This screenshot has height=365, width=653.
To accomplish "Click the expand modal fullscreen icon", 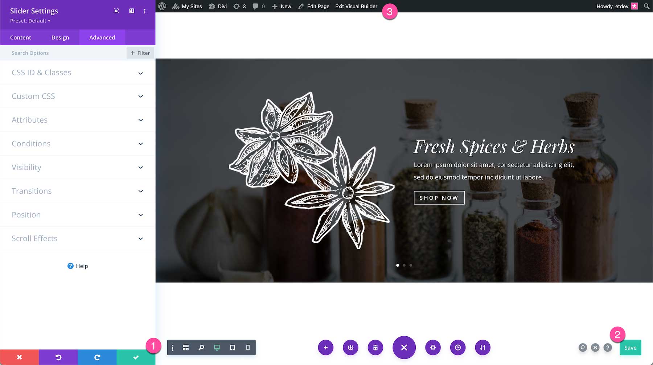I will click(116, 11).
